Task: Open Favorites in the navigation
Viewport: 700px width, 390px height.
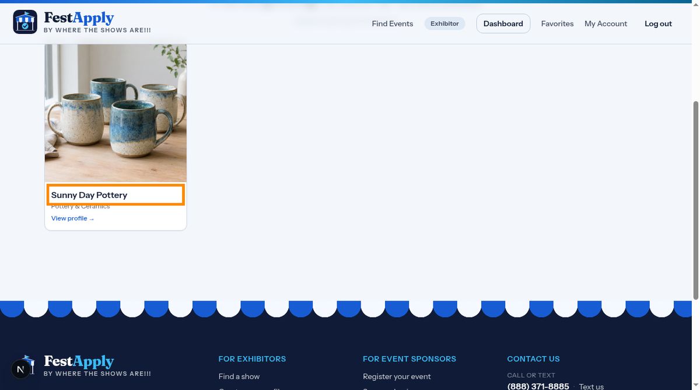Action: click(557, 24)
